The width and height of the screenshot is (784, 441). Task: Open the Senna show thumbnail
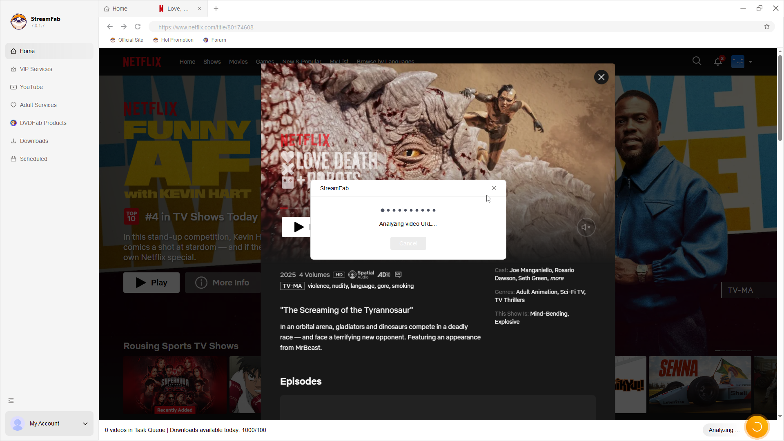(700, 384)
